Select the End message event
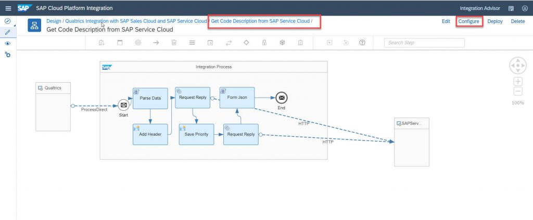The width and height of the screenshot is (533, 220). click(282, 98)
